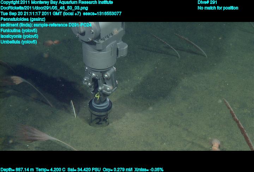Click the Depth 887.14 m reading
Viewport: 254px width, 172px height.
pos(17,170)
